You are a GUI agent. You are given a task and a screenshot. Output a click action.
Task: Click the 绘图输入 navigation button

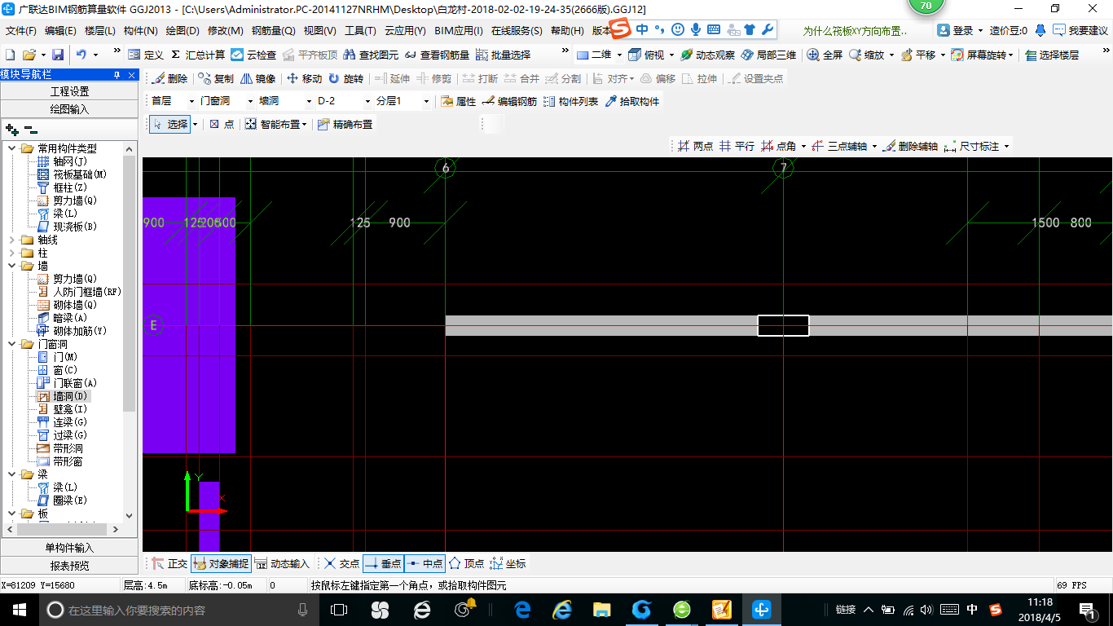point(69,108)
